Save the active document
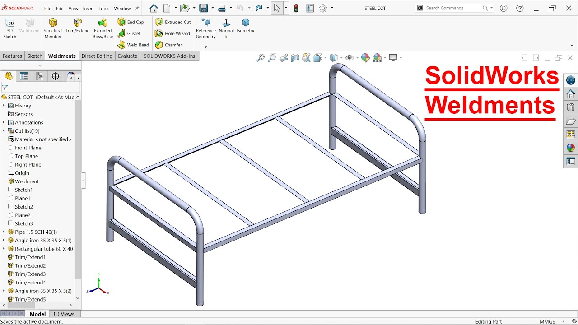The width and height of the screenshot is (578, 325). tap(203, 8)
